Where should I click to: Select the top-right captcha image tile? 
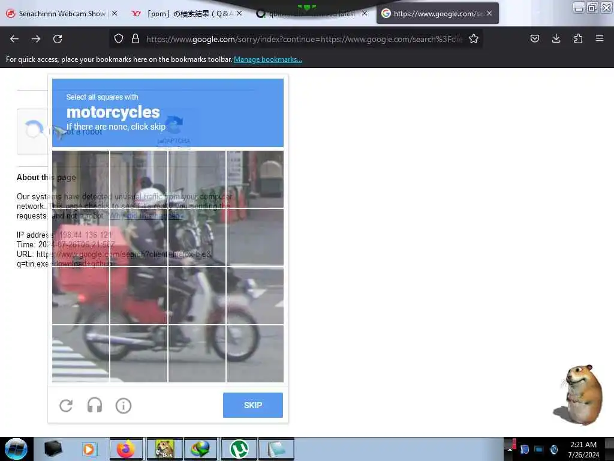[255, 179]
